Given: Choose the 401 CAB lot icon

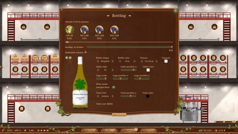Looking at the screenshot, I should [x=84, y=29].
